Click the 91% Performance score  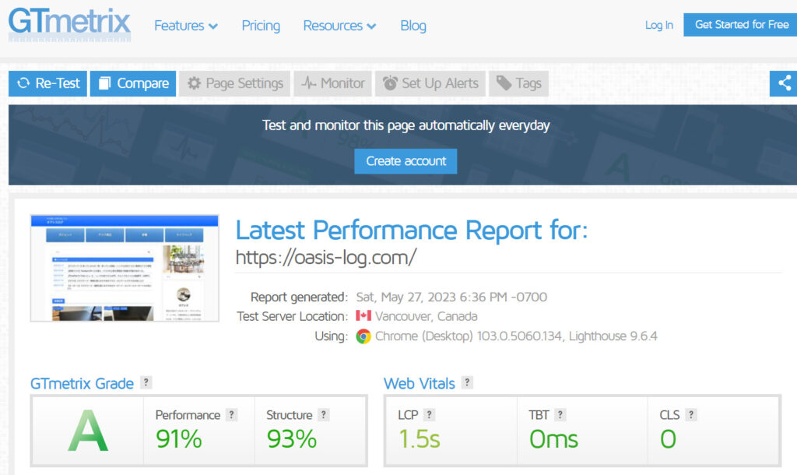click(178, 439)
